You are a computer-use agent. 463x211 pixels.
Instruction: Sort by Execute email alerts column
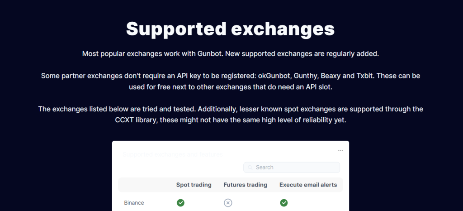308,185
